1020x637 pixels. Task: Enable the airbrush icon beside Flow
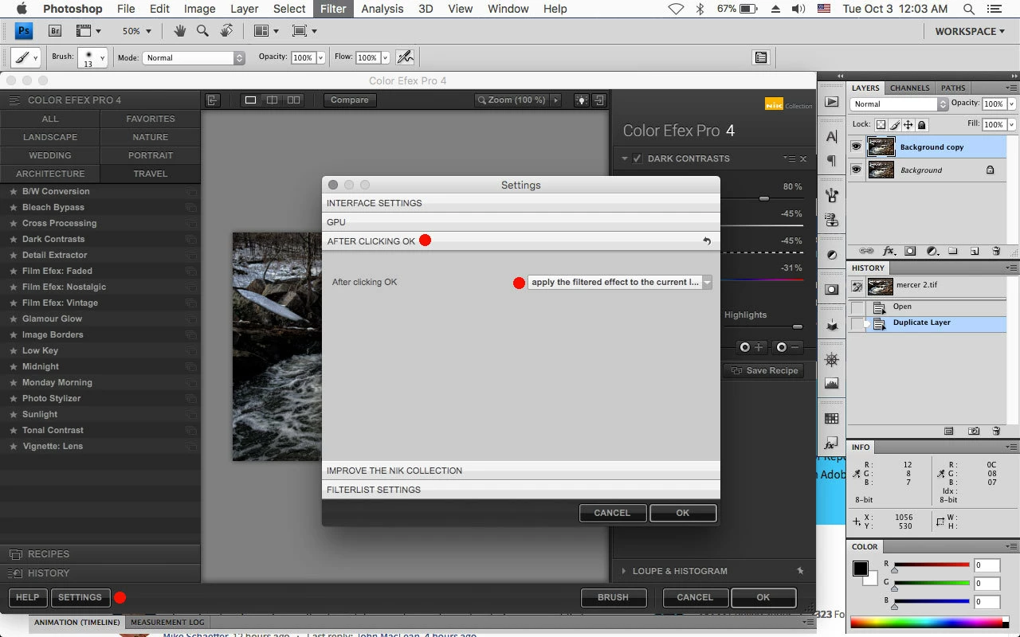coord(406,57)
